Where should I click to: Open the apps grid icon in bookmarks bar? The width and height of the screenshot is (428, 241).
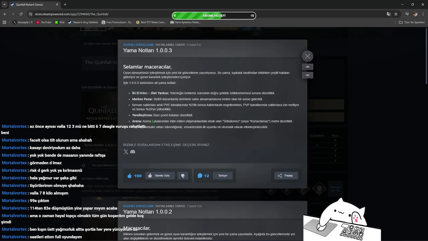[x=4, y=22]
